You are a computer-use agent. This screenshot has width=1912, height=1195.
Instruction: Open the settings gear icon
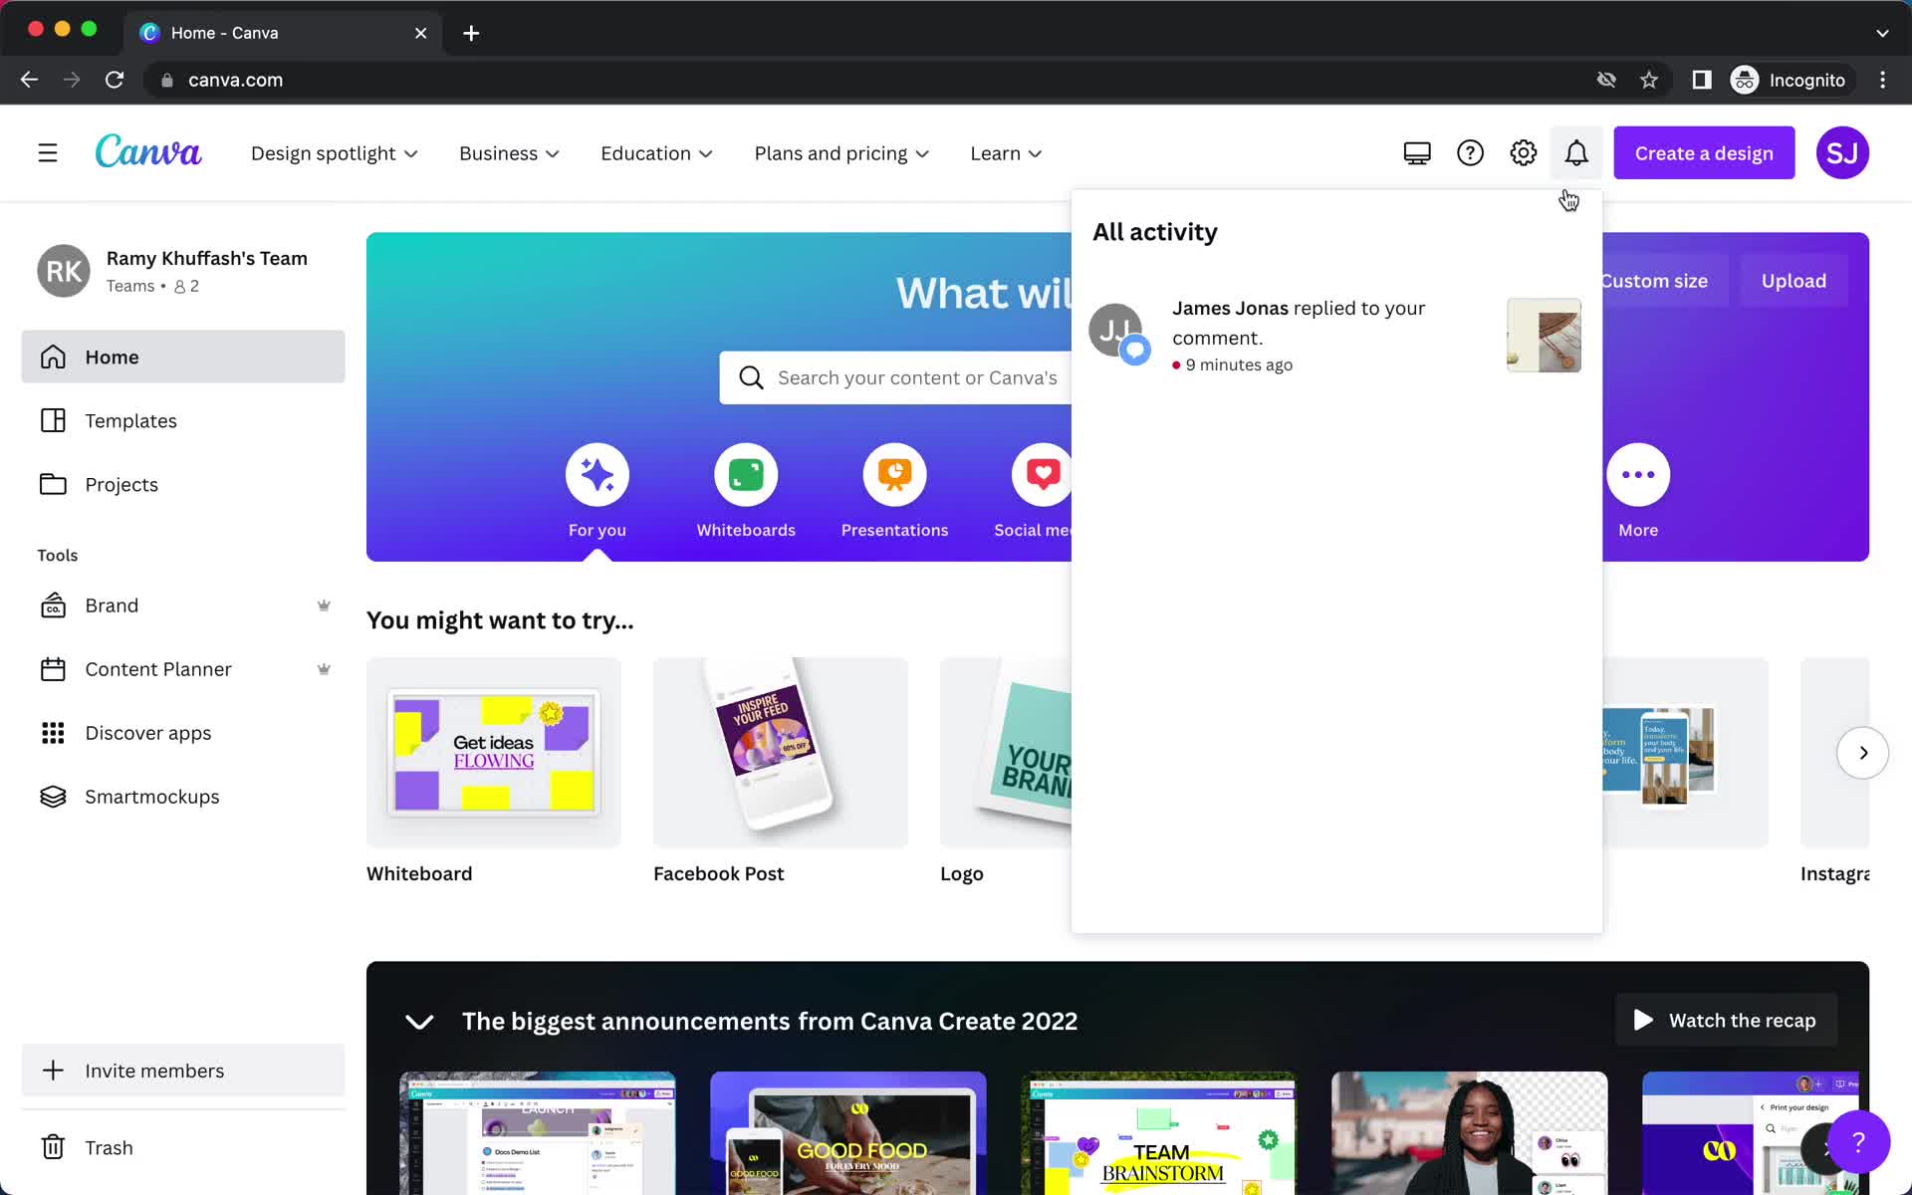[x=1524, y=153]
